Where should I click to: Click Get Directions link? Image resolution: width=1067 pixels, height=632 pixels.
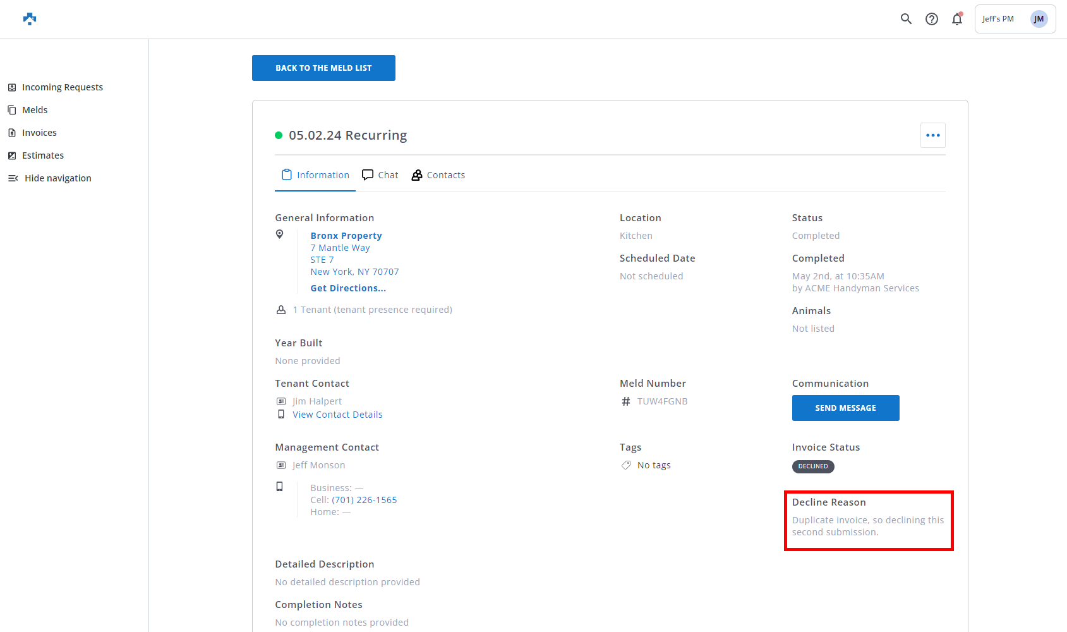pos(348,288)
